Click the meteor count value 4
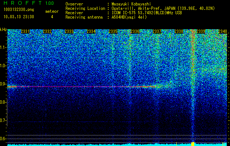Viewport: 230px width, 146px height. pos(52,17)
